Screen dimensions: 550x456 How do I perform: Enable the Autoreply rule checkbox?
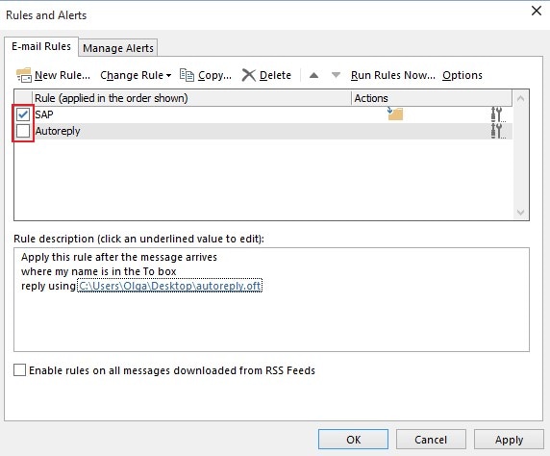point(23,131)
